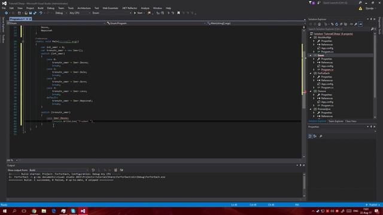
Task: Click Property Pages wrench in Properties panel
Action: point(321,136)
